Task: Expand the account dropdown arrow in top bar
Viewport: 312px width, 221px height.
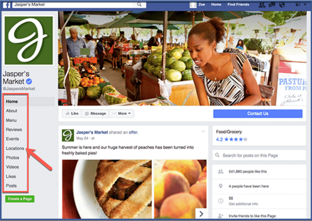Action: [x=305, y=5]
